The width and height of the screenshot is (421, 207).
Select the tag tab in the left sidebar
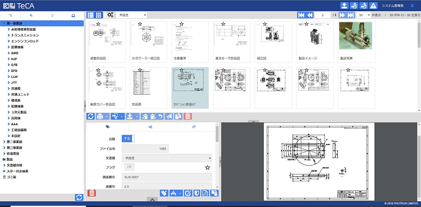pyautogui.click(x=32, y=15)
